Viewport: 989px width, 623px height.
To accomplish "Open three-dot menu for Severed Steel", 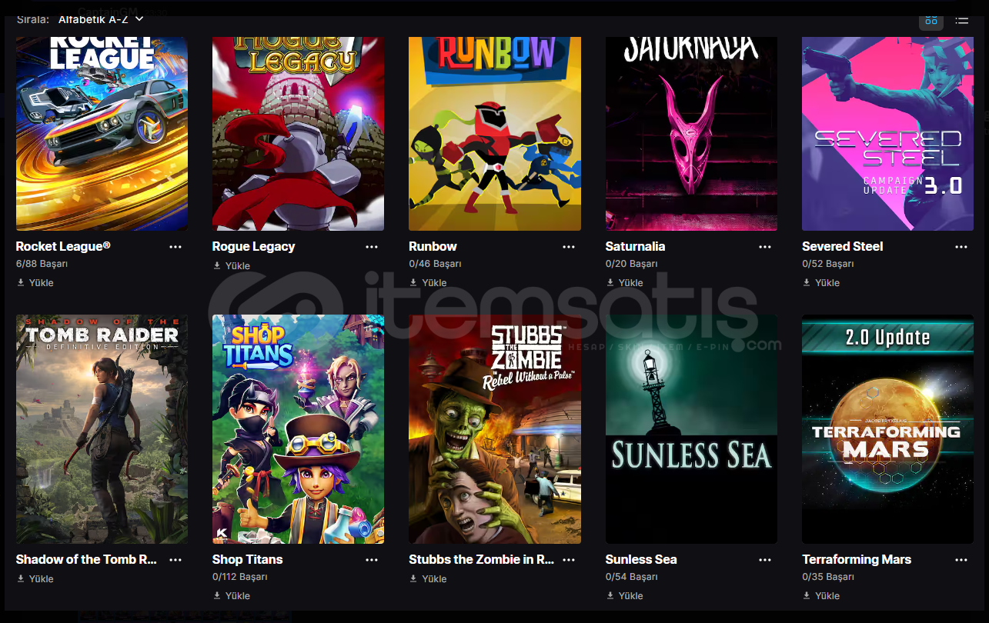I will (x=961, y=247).
